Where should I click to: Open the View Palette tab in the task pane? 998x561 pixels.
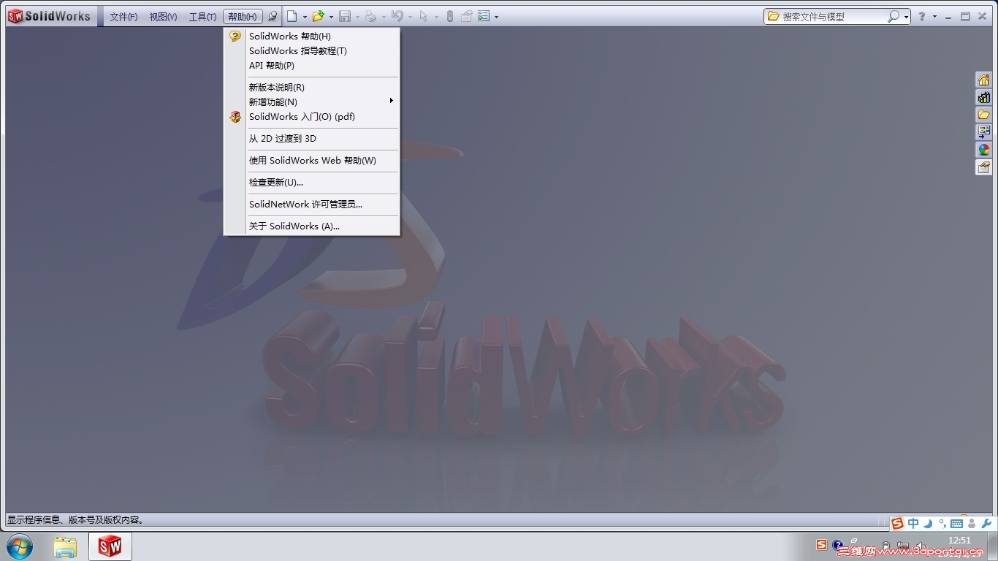click(984, 132)
